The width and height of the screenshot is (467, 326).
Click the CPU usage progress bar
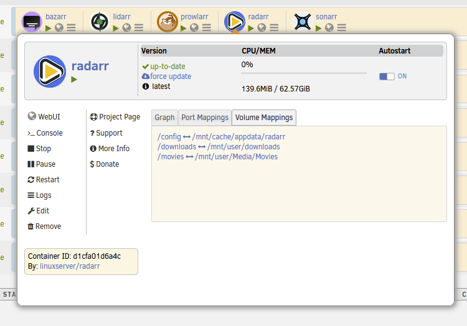coord(304,73)
